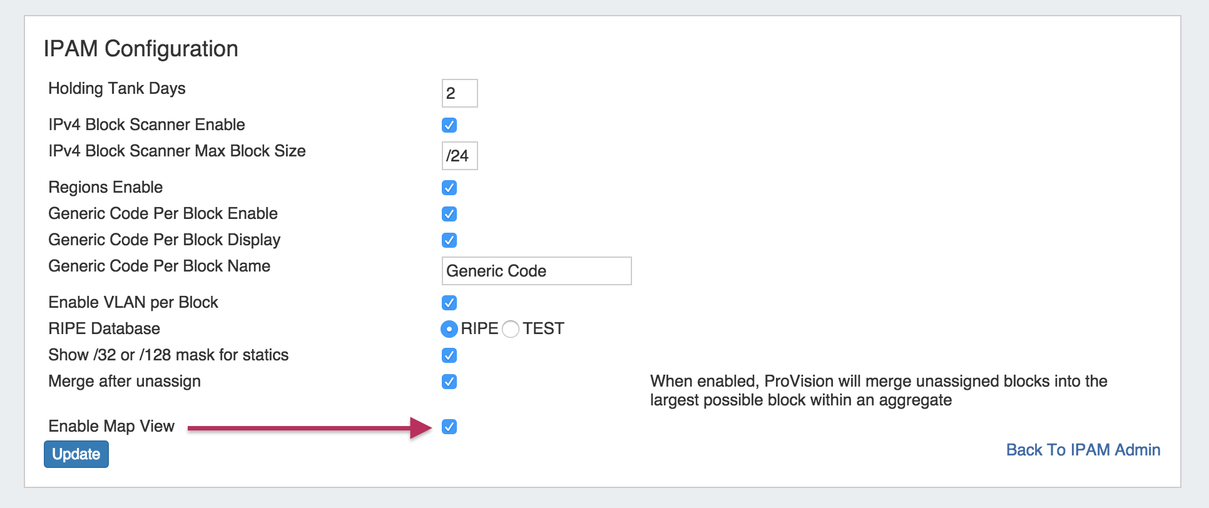Click the Holding Tank Days input field

(459, 93)
